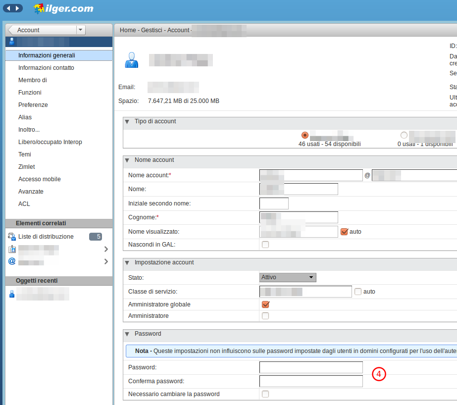
Task: Click the Classe di servizio input field
Action: tap(305, 291)
